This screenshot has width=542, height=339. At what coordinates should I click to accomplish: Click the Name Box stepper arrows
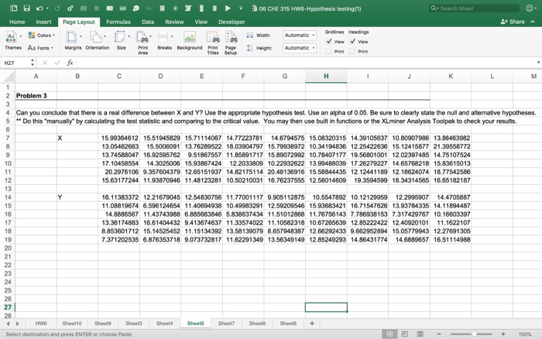pos(33,63)
